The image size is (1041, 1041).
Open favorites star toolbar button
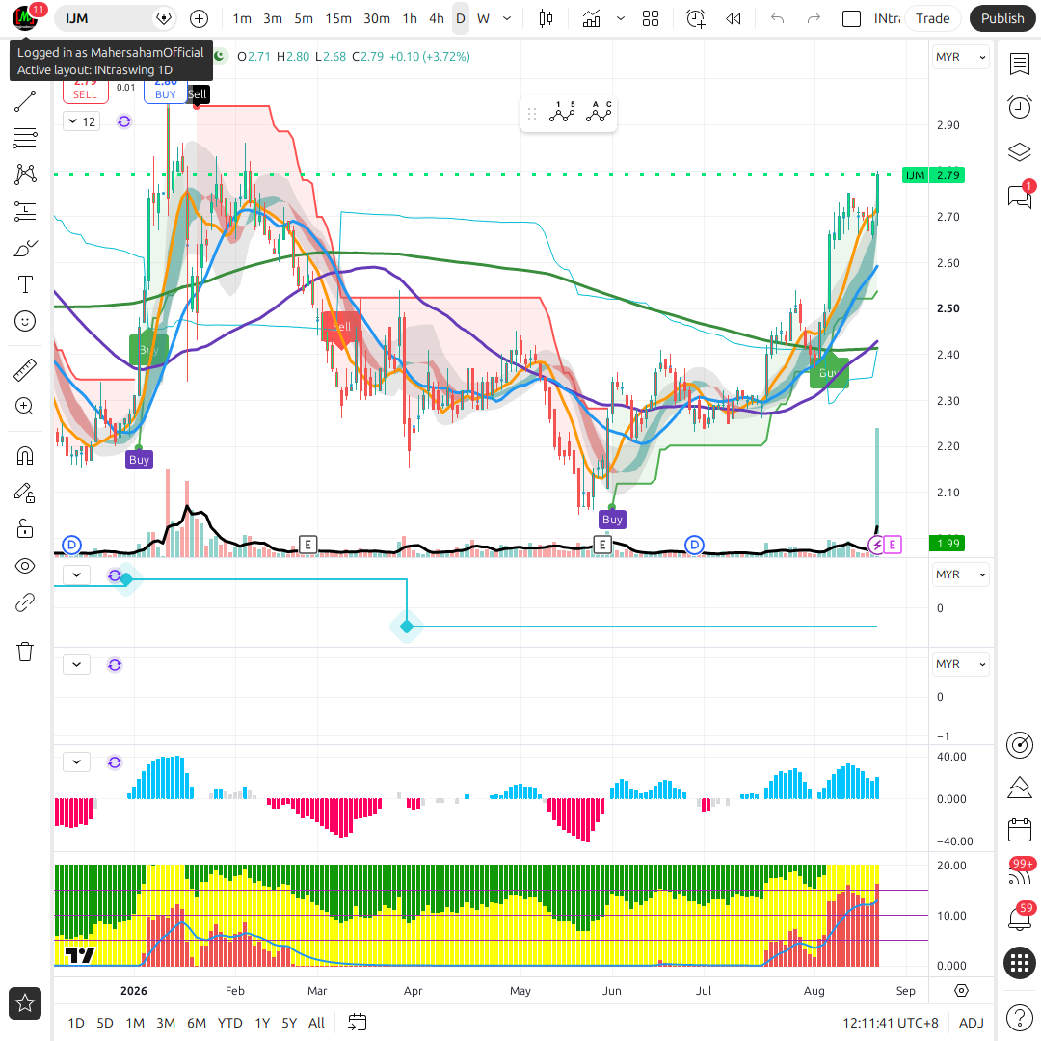tap(24, 1003)
